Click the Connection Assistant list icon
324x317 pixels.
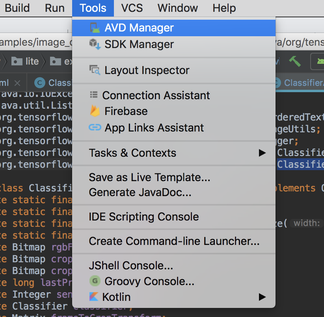[x=93, y=95]
